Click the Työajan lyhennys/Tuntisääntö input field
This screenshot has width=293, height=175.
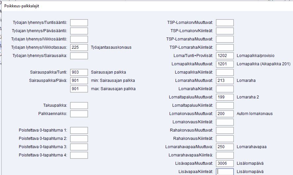pos(79,23)
